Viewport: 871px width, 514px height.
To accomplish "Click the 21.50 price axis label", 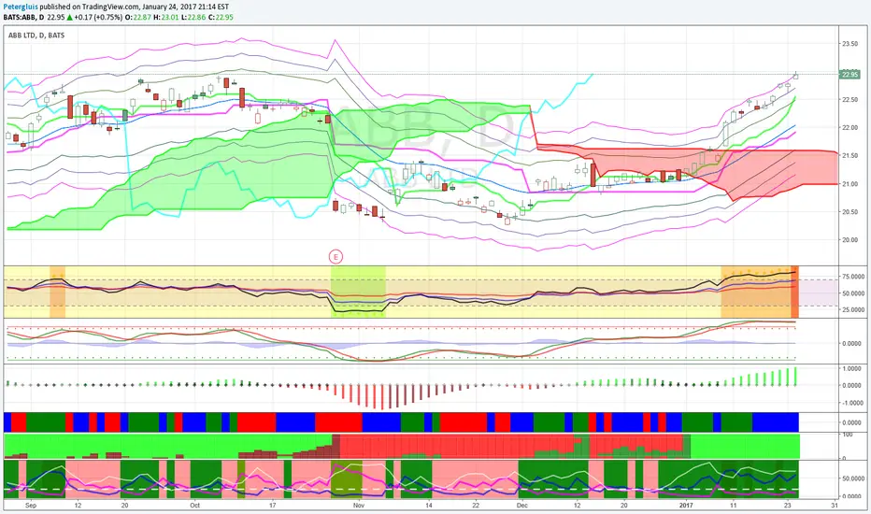I will click(x=850, y=156).
